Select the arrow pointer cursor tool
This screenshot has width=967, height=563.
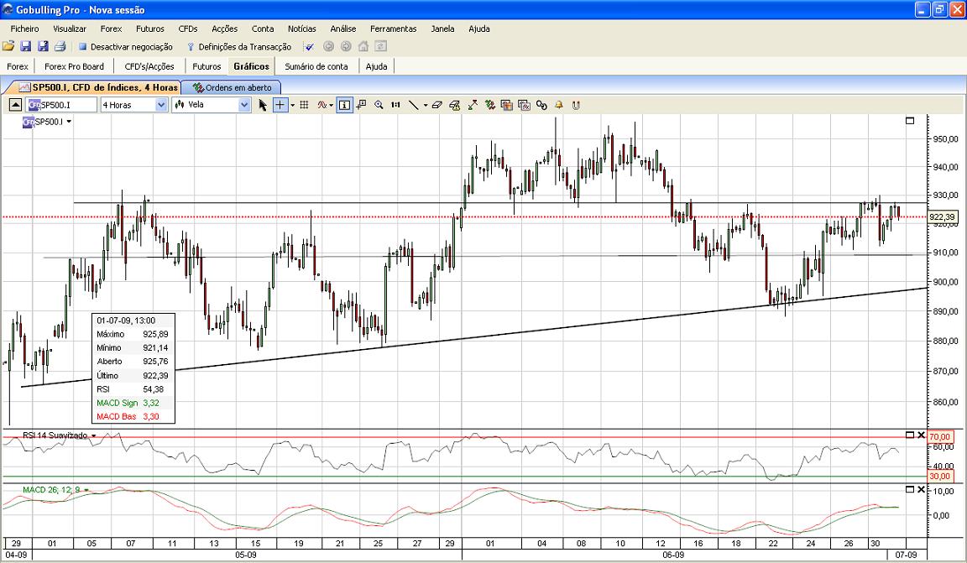[x=263, y=105]
